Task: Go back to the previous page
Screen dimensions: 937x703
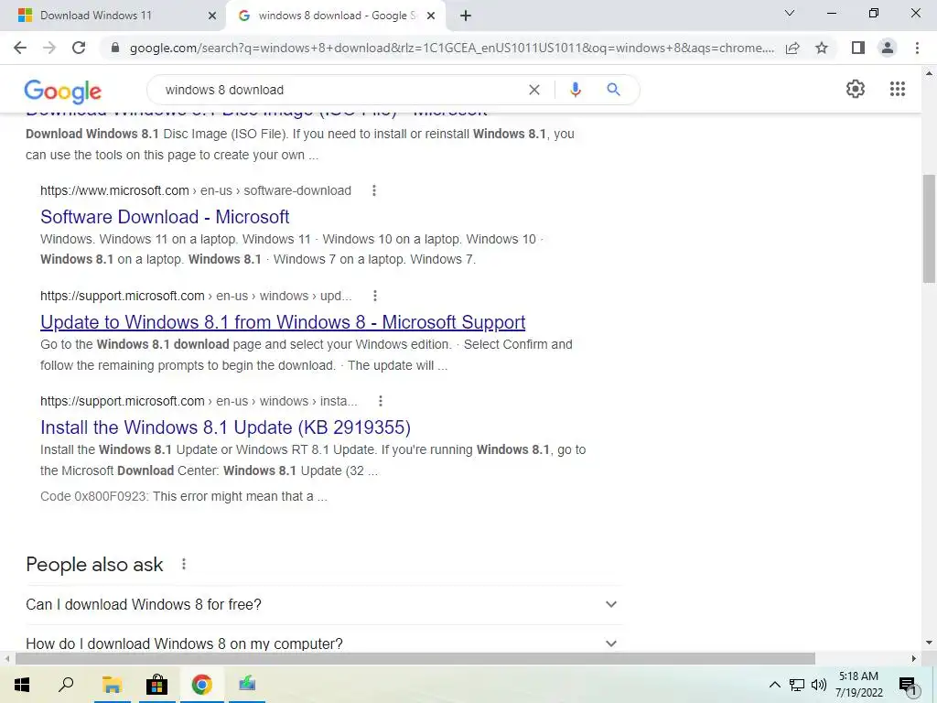Action: coord(20,48)
